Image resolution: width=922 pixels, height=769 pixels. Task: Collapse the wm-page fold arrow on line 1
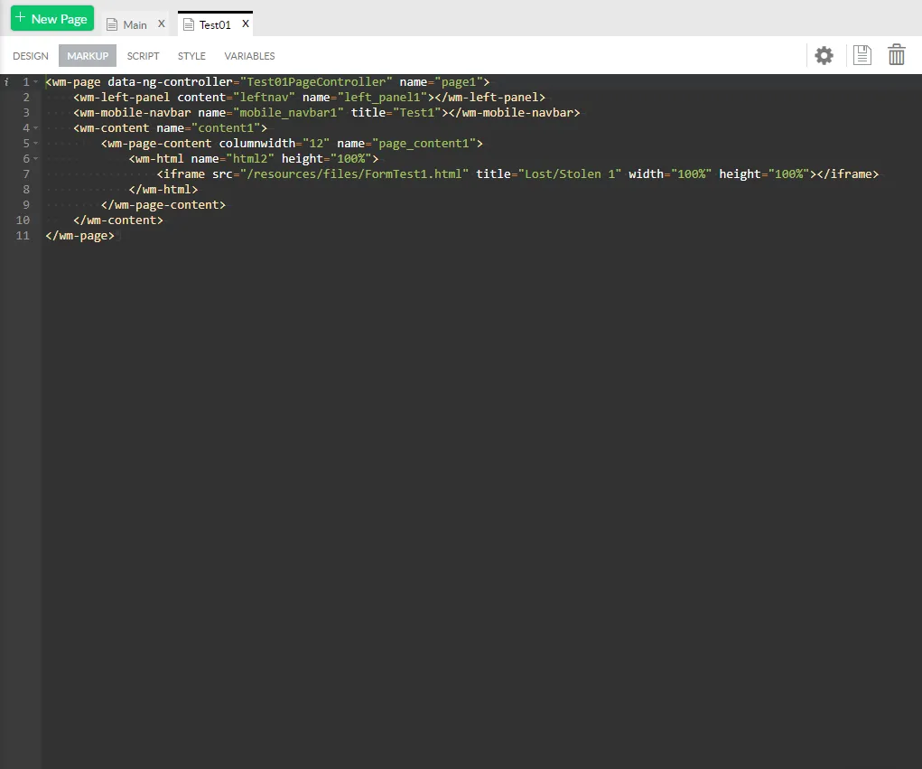click(36, 82)
